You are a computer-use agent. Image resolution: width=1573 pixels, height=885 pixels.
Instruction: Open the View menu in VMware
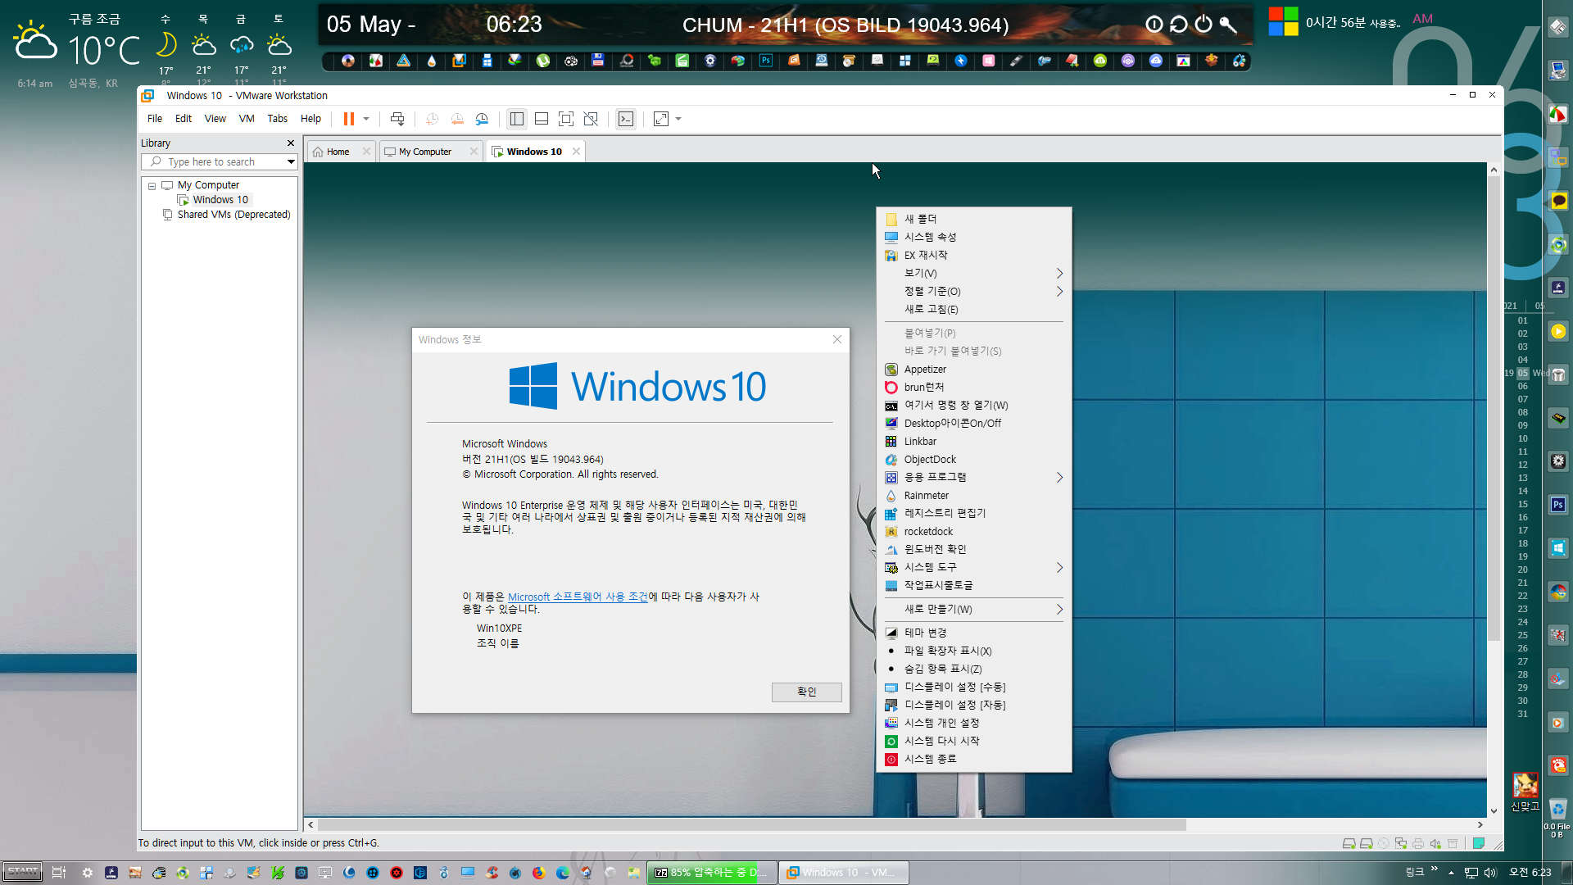coord(215,118)
